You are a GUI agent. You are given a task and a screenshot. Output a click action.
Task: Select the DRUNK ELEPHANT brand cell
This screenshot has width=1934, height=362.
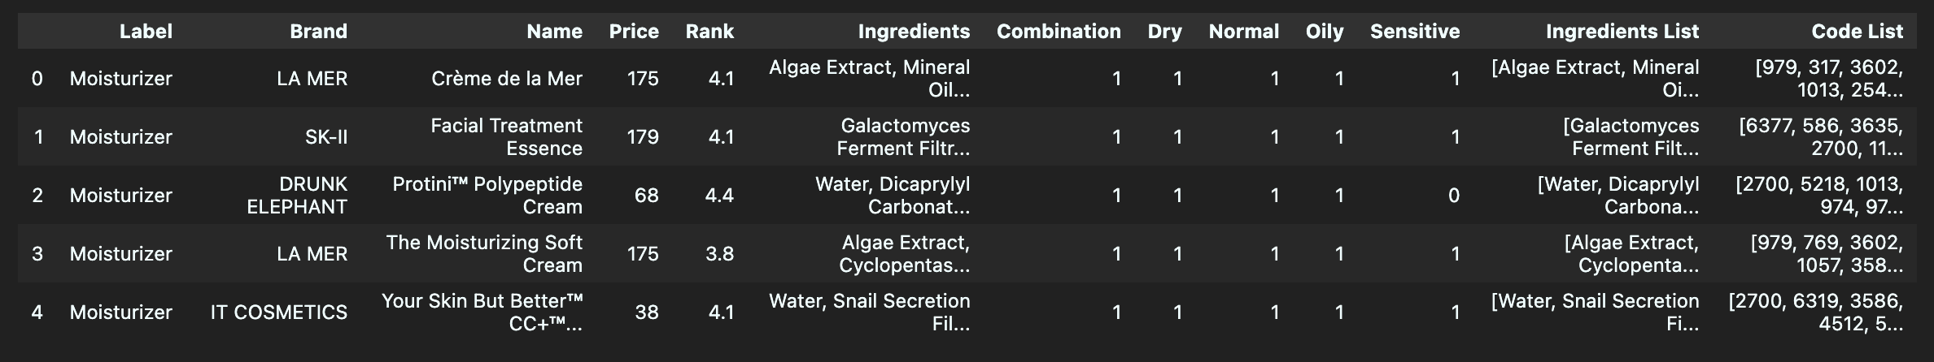coord(297,196)
